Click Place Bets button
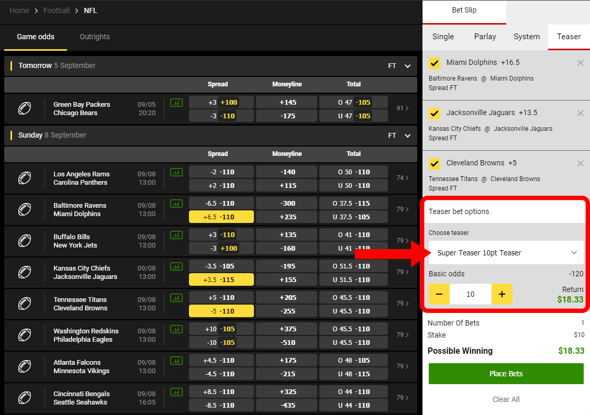The image size is (590, 415). point(506,374)
